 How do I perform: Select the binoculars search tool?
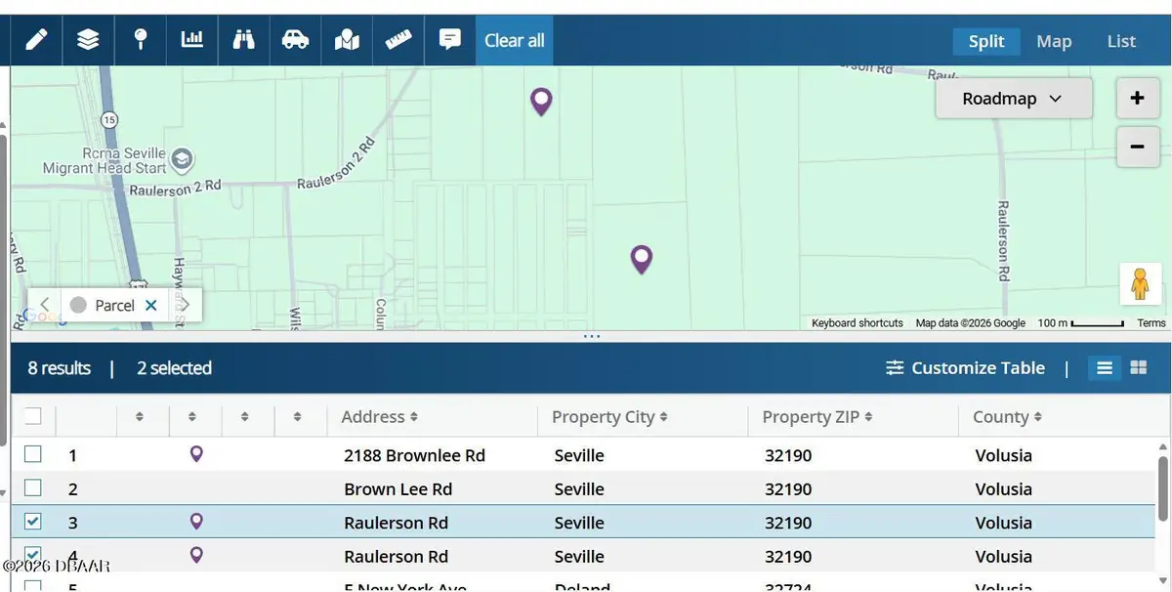[243, 40]
